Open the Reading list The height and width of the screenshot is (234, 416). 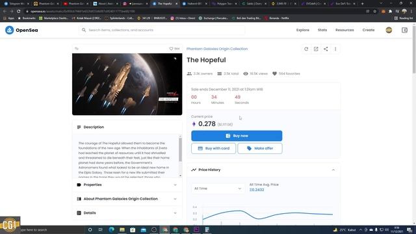click(404, 18)
